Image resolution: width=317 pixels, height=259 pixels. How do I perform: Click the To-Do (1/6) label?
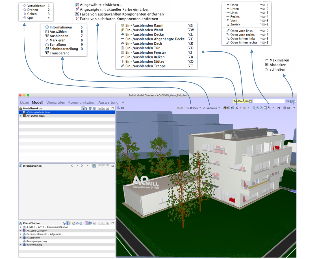(x=241, y=101)
